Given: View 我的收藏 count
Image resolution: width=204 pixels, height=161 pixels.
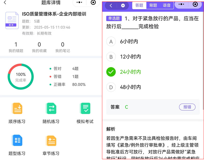Looking at the screenshot, I should [39, 47].
